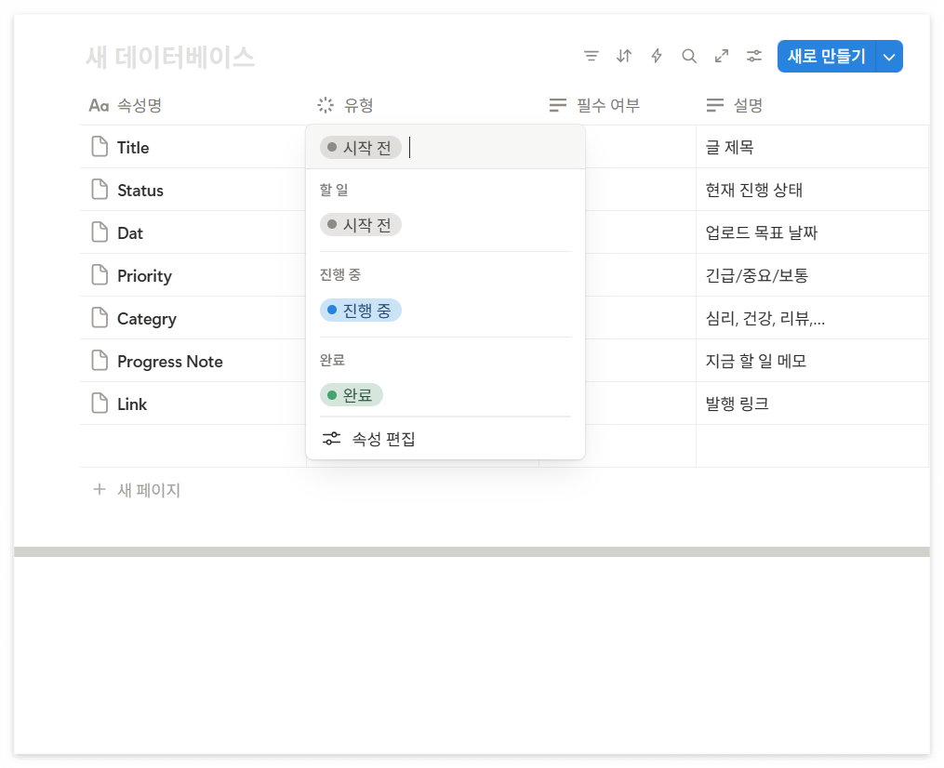Screen dimensions: 944x768
Task: Click the plus icon beside 새 페이지
Action: click(100, 489)
